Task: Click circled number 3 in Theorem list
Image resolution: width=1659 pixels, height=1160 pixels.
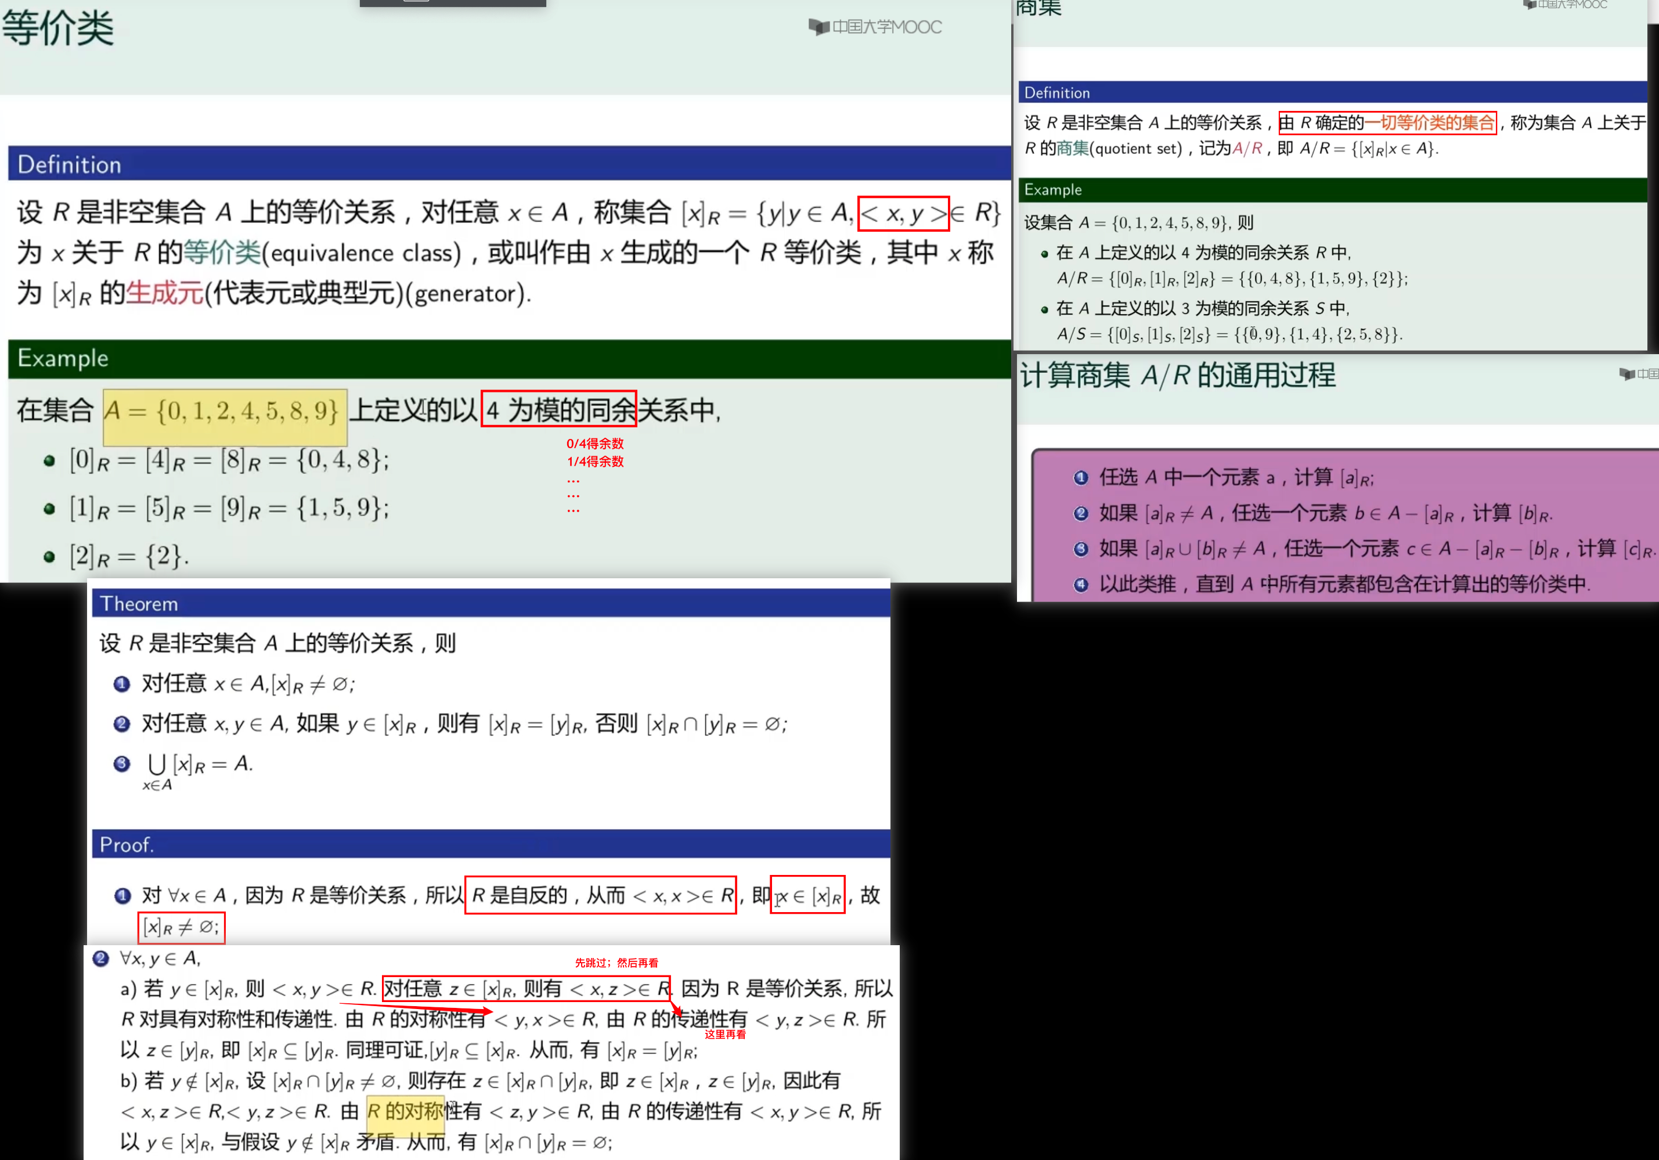Action: pos(122,763)
